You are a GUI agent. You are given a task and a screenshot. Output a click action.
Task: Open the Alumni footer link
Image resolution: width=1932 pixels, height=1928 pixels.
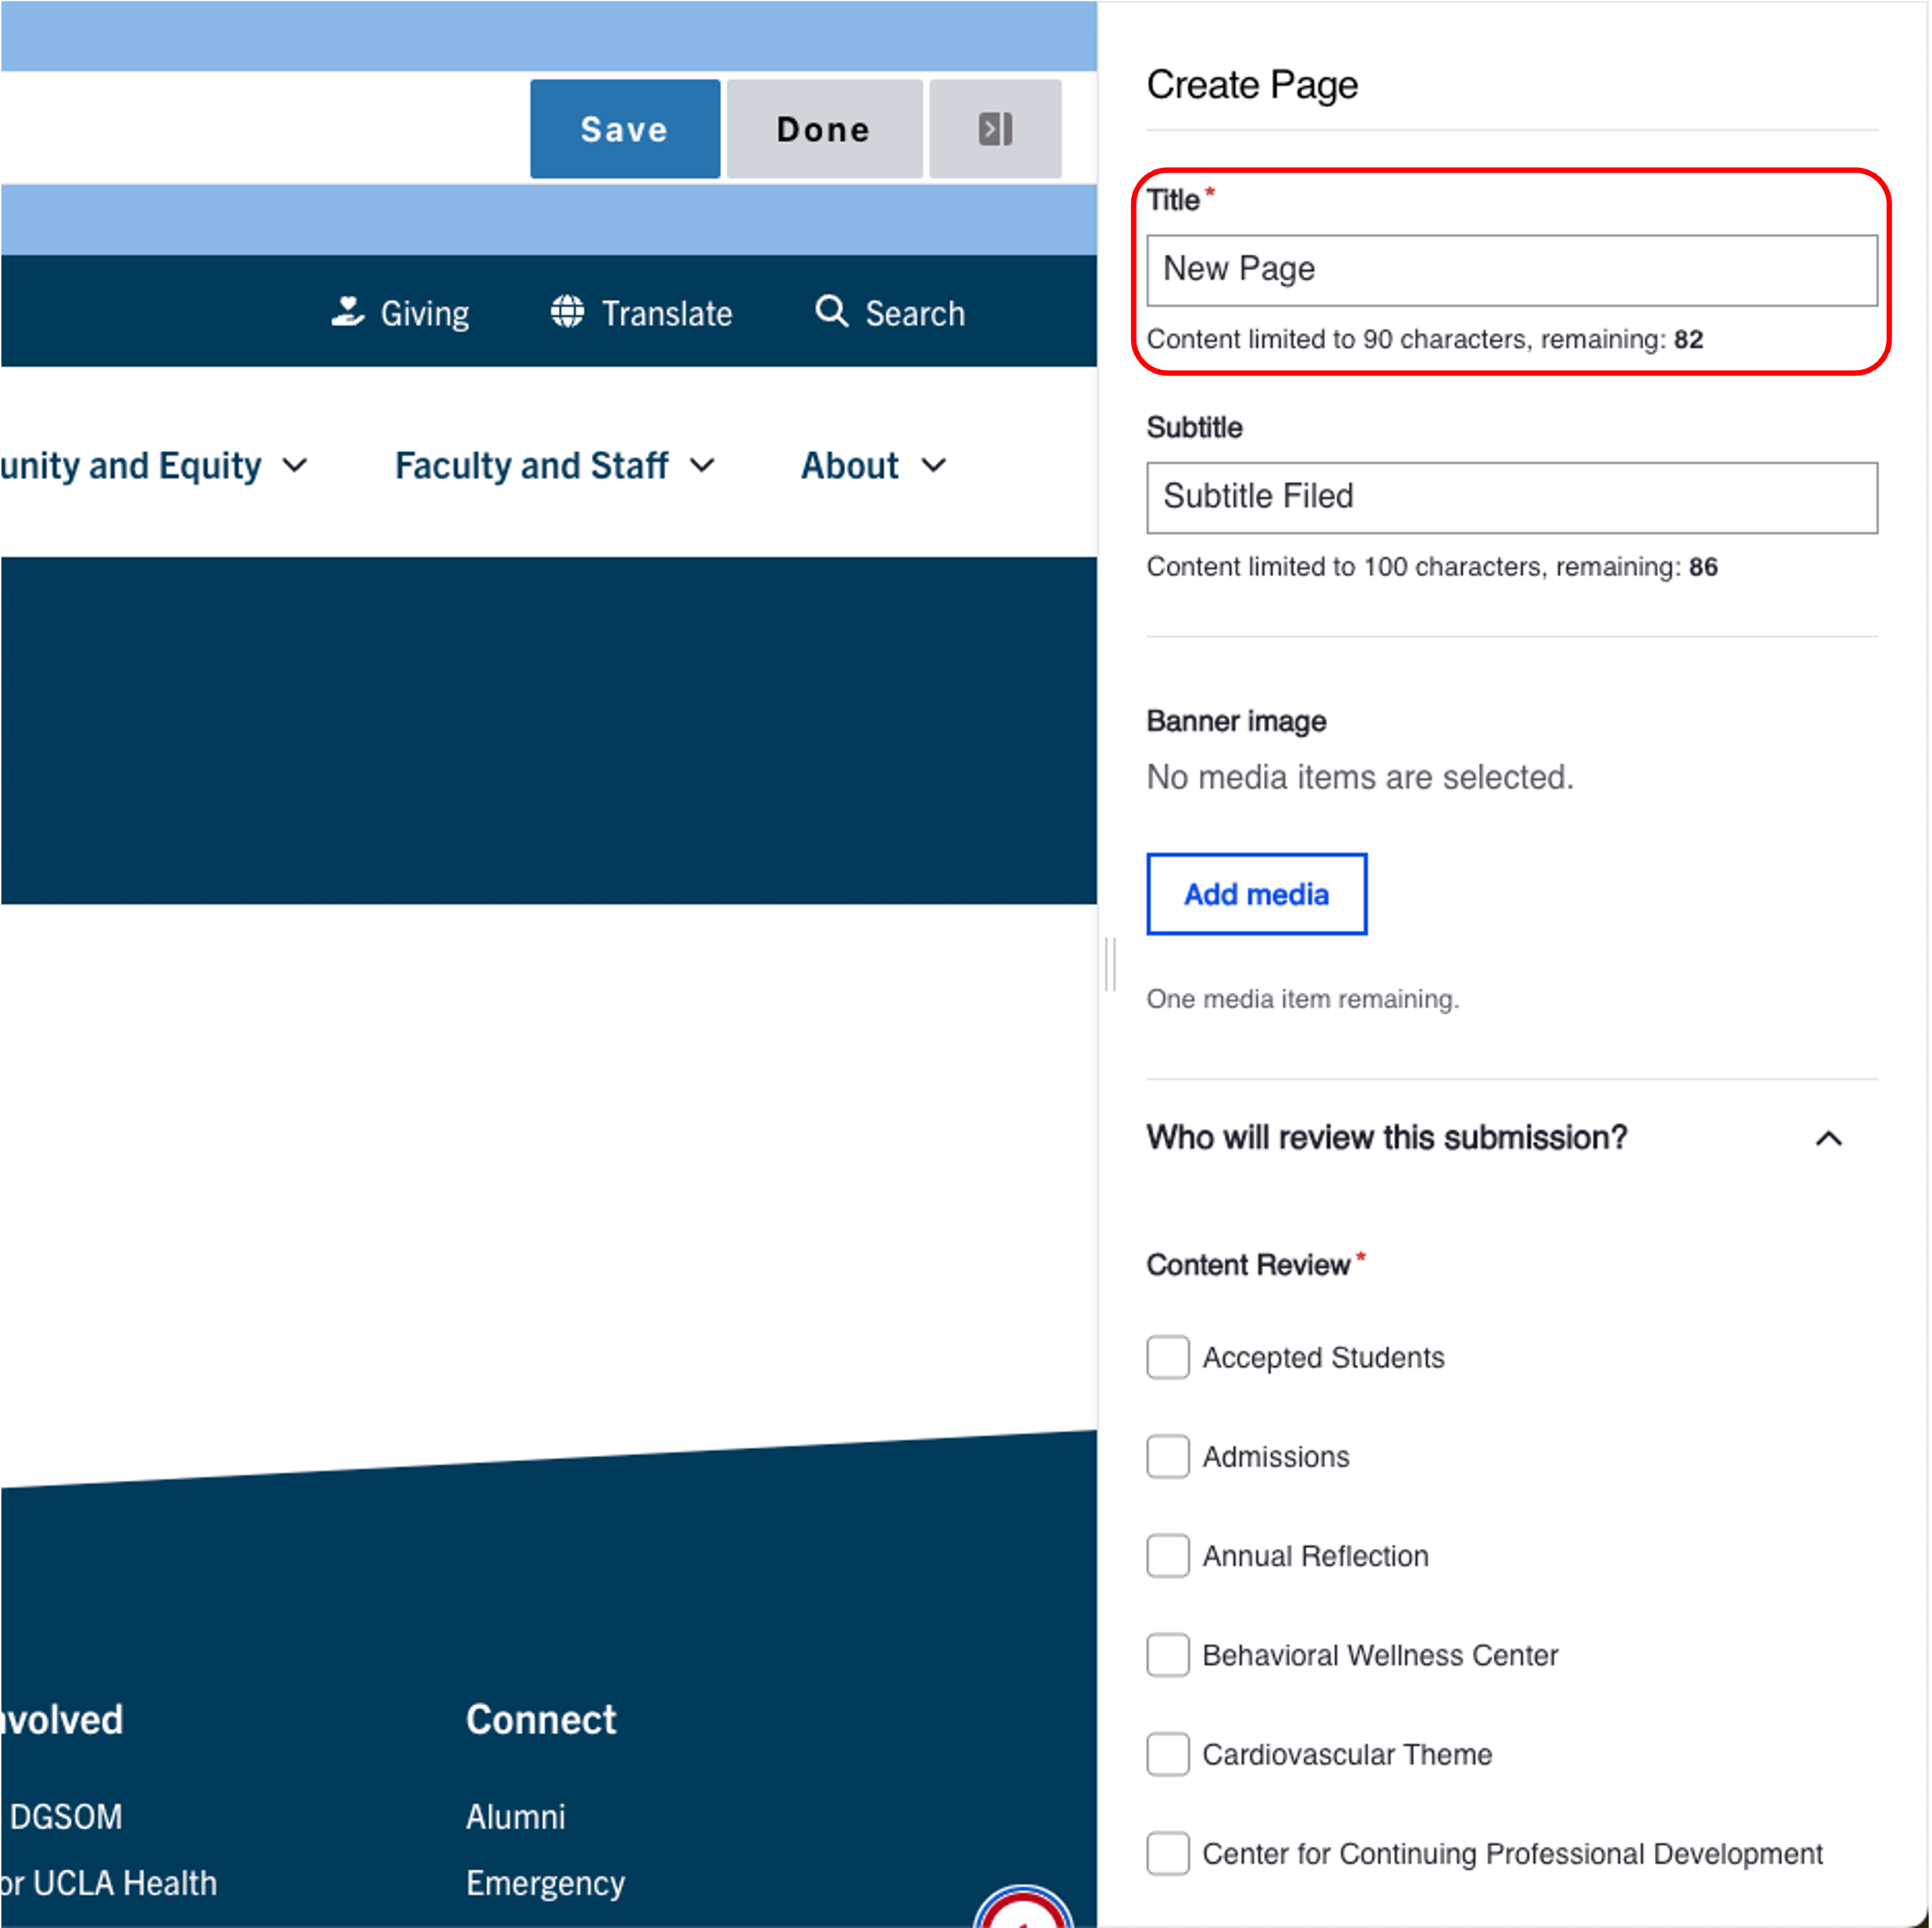pyautogui.click(x=515, y=1816)
